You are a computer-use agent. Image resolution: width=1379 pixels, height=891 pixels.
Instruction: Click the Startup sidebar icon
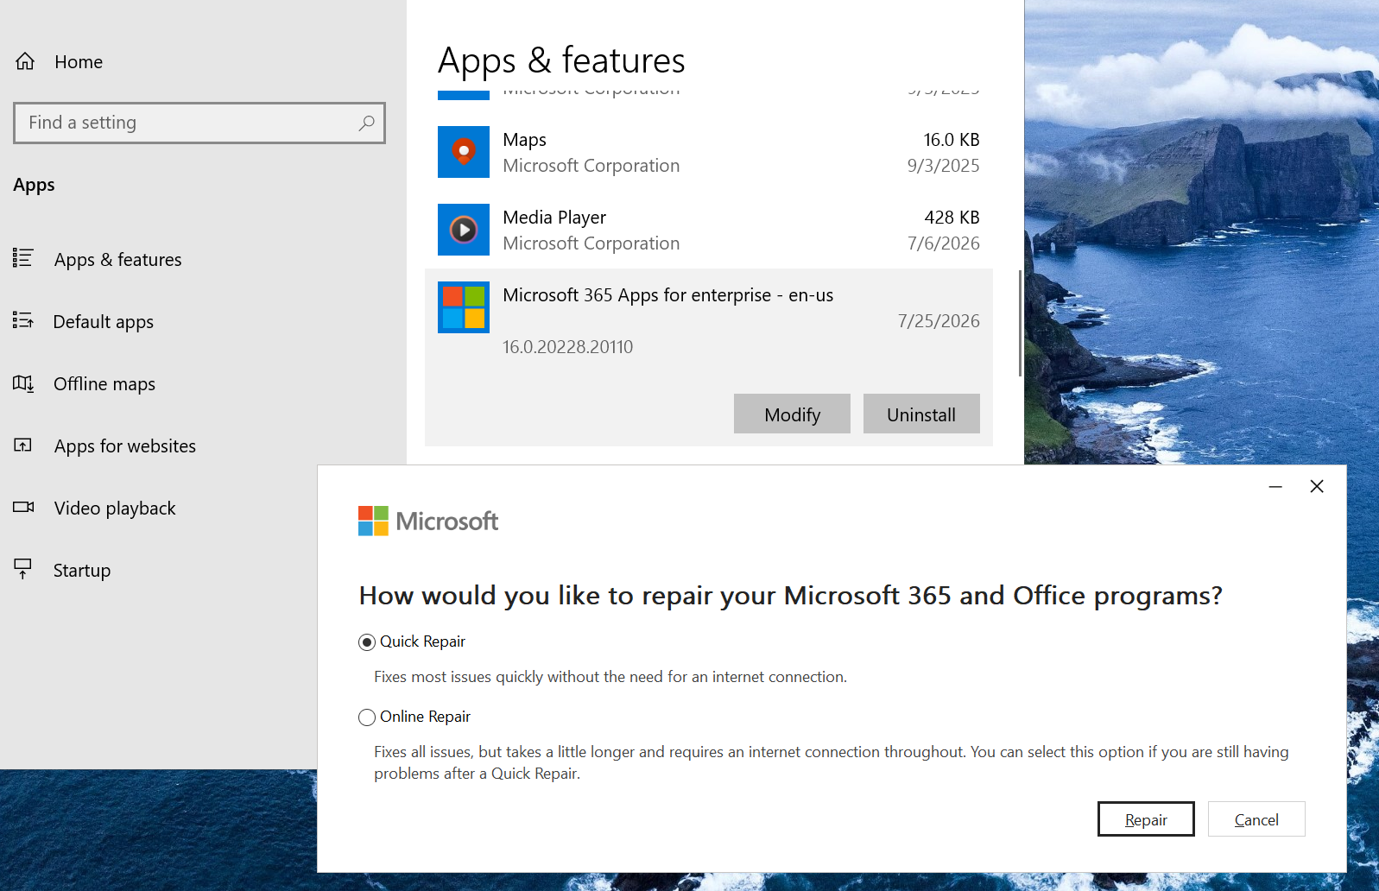[x=23, y=569]
